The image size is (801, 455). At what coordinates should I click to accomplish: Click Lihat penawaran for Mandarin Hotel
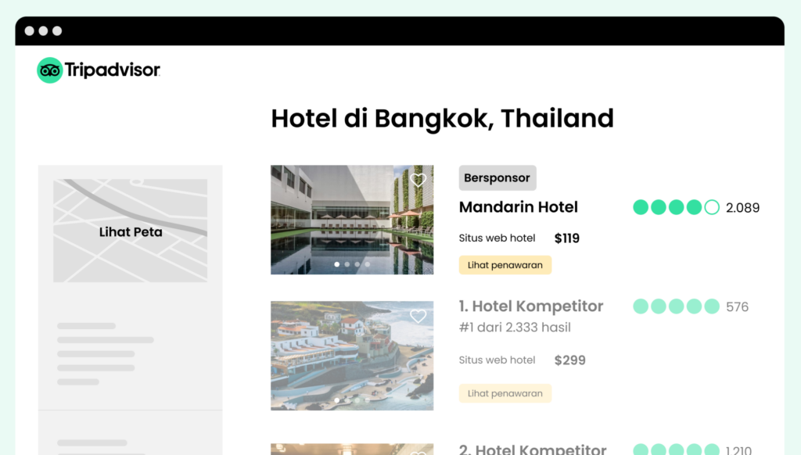(505, 265)
